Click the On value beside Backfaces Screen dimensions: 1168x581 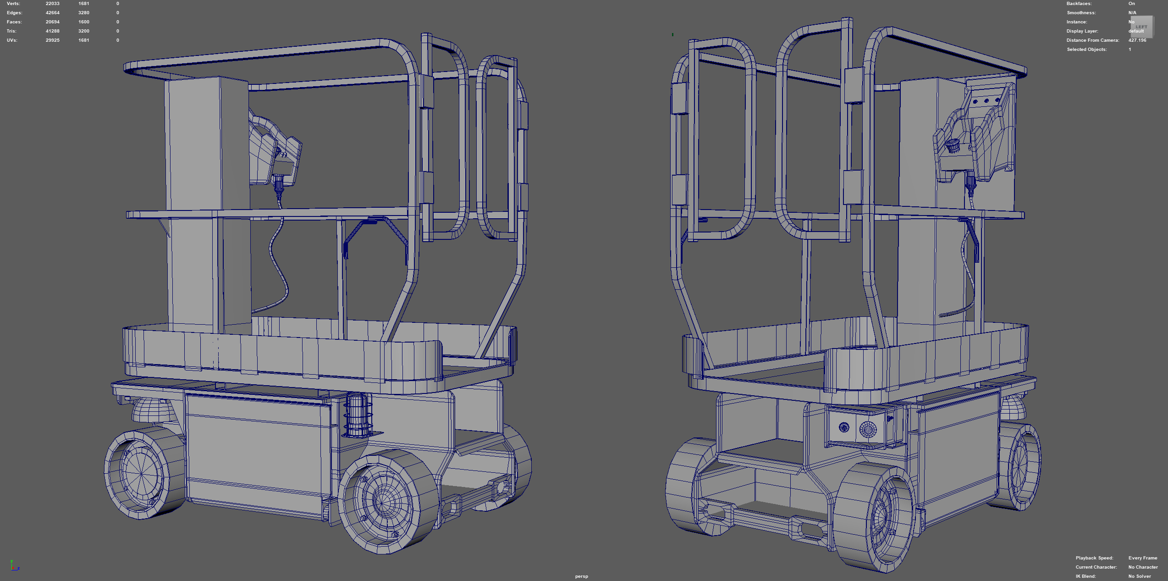pyautogui.click(x=1131, y=4)
